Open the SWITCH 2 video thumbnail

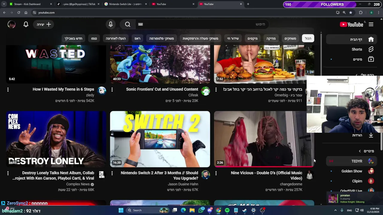(160, 139)
